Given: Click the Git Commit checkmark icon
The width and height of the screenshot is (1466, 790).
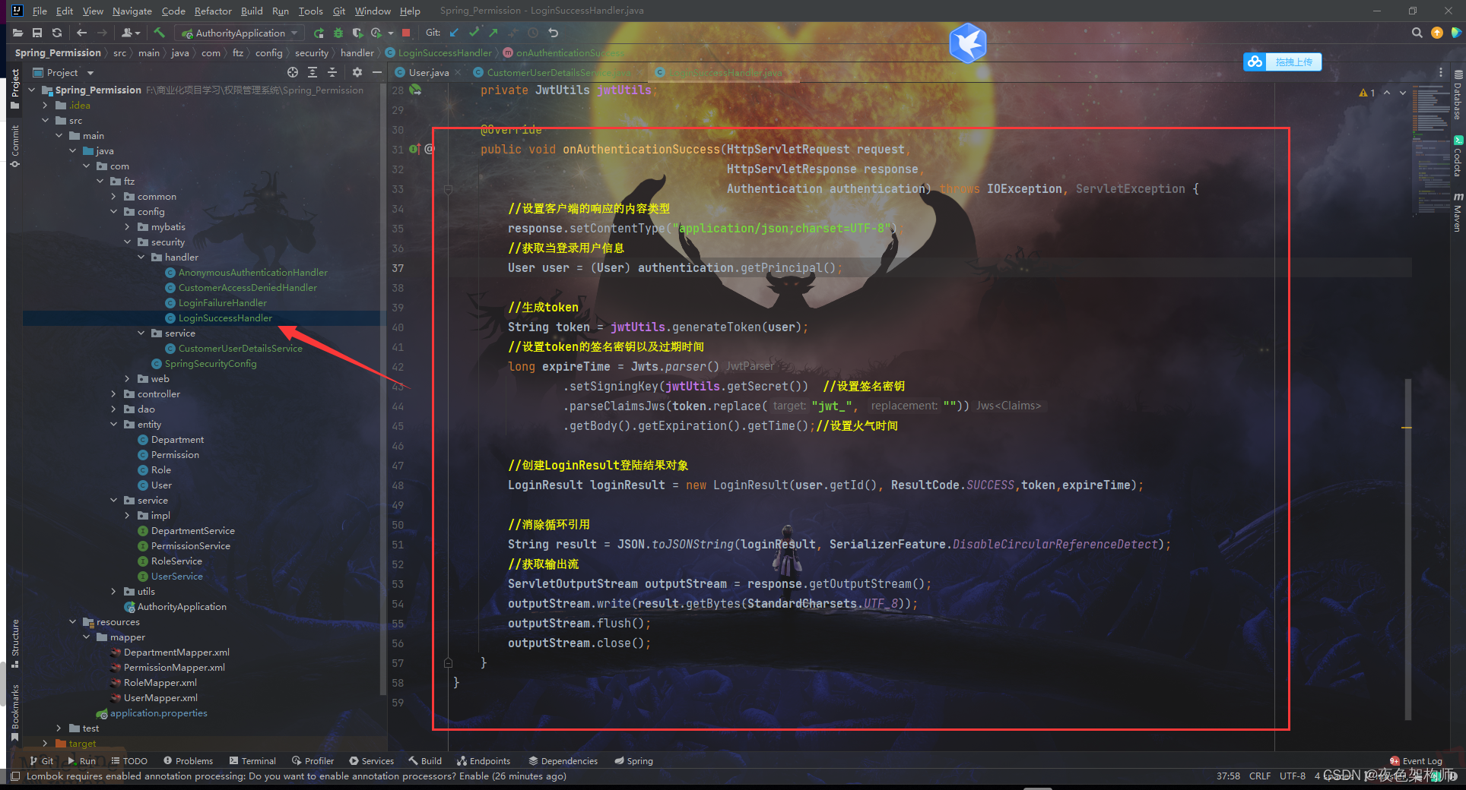Looking at the screenshot, I should tap(474, 33).
